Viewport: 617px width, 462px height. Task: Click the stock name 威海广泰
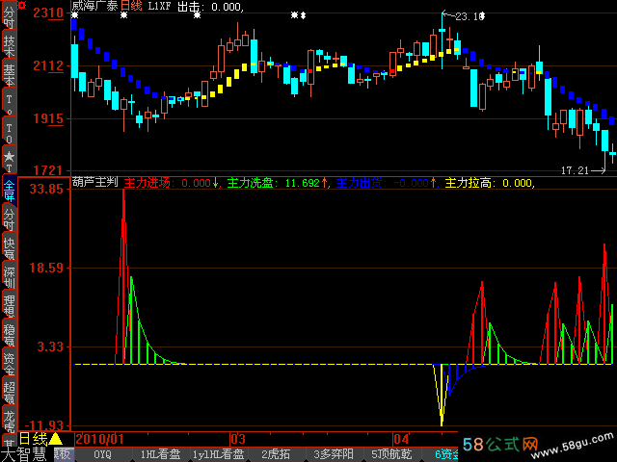(x=94, y=6)
